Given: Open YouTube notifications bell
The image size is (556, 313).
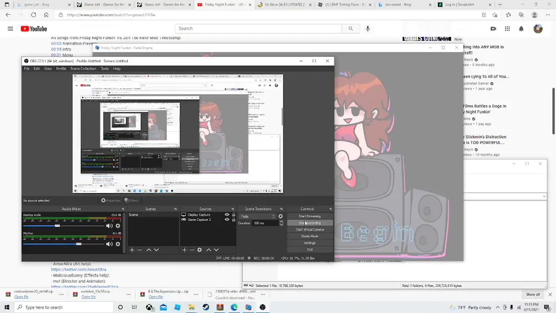Looking at the screenshot, I should [521, 28].
